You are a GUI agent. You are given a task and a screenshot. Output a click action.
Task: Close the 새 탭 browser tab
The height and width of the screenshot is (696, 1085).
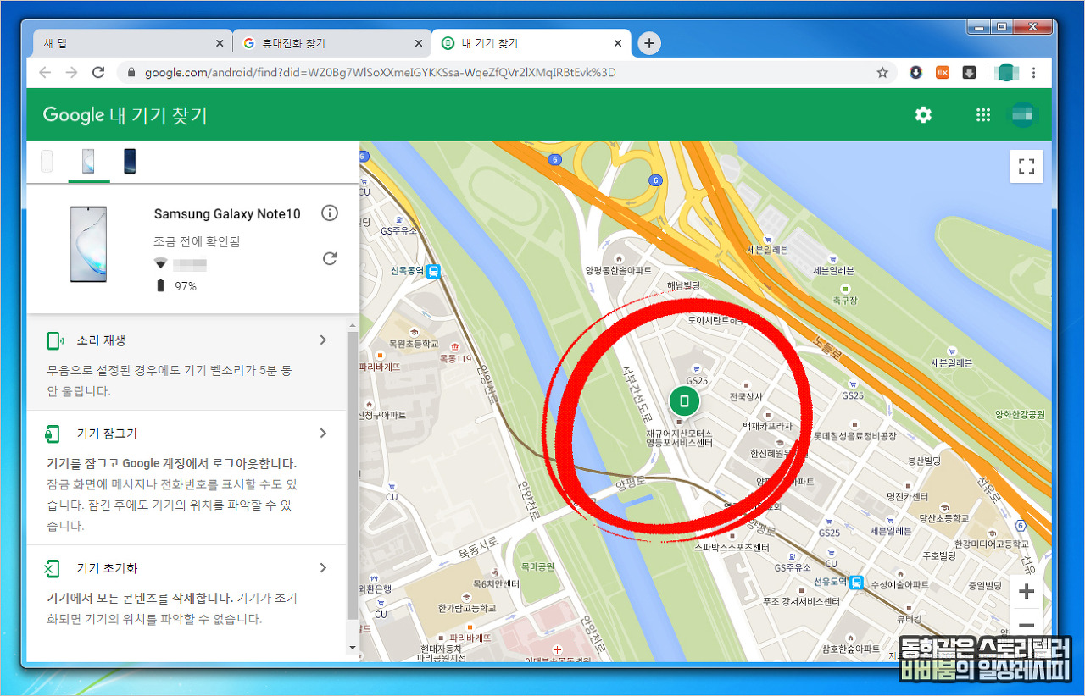tap(220, 43)
